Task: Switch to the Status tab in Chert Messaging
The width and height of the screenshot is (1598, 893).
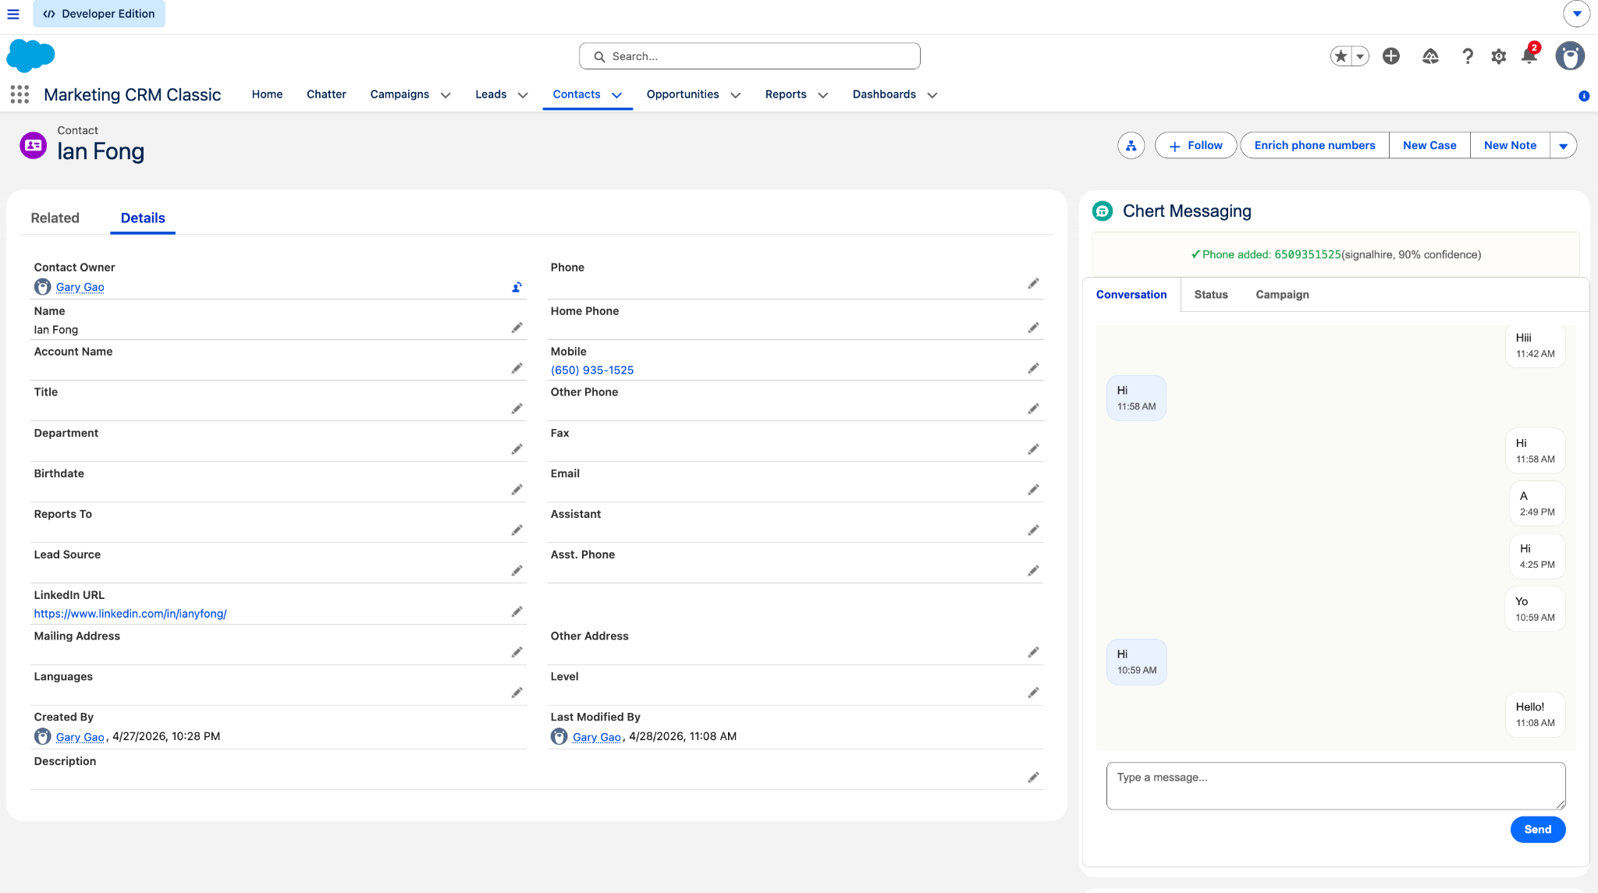Action: (x=1211, y=295)
